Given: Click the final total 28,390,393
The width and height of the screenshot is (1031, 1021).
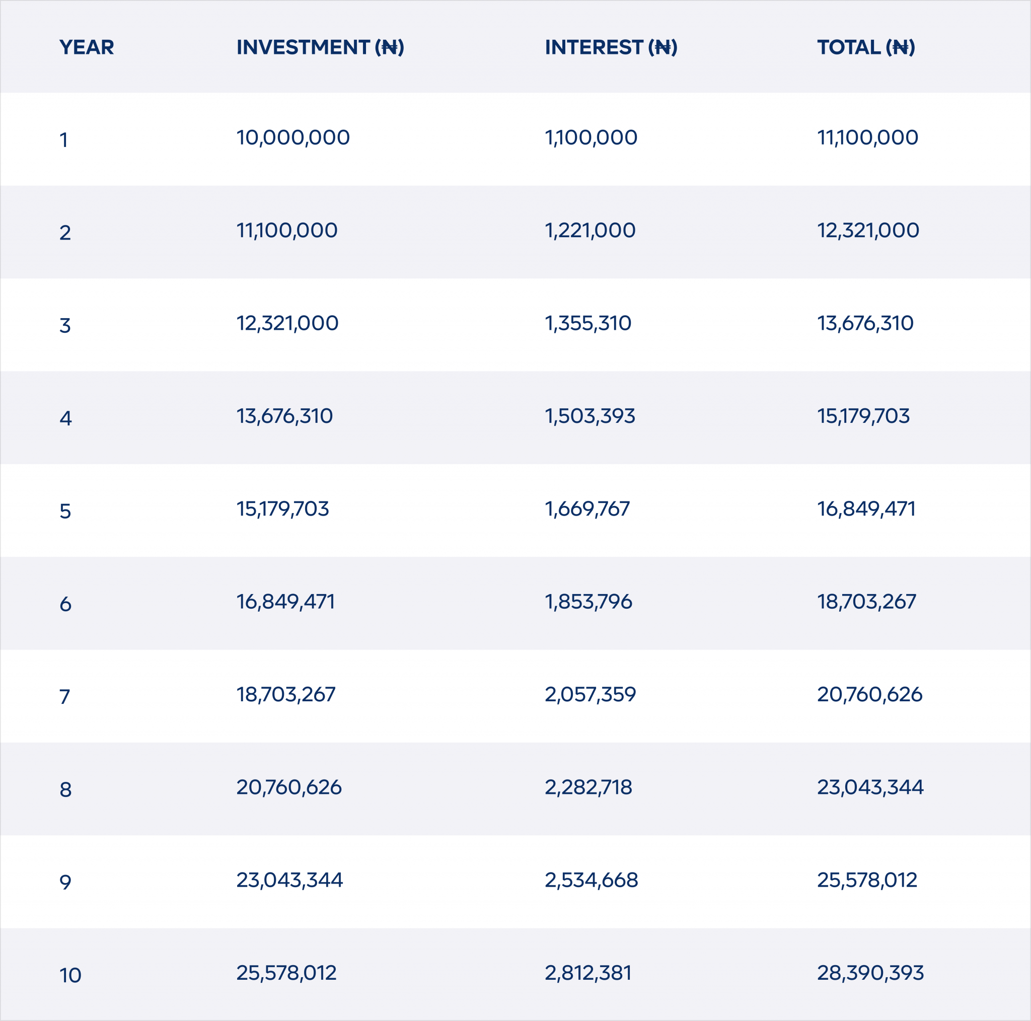Looking at the screenshot, I should pos(870,974).
